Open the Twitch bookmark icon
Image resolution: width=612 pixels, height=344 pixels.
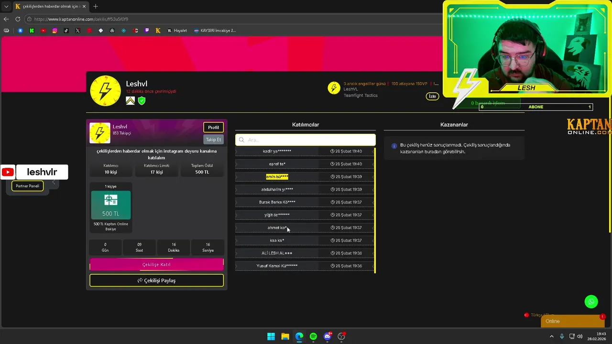146,31
